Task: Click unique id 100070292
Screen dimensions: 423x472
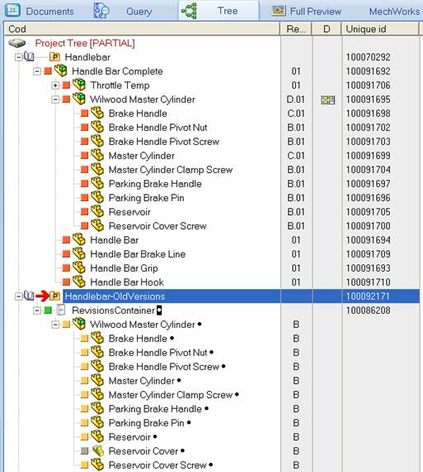Action: pos(368,57)
